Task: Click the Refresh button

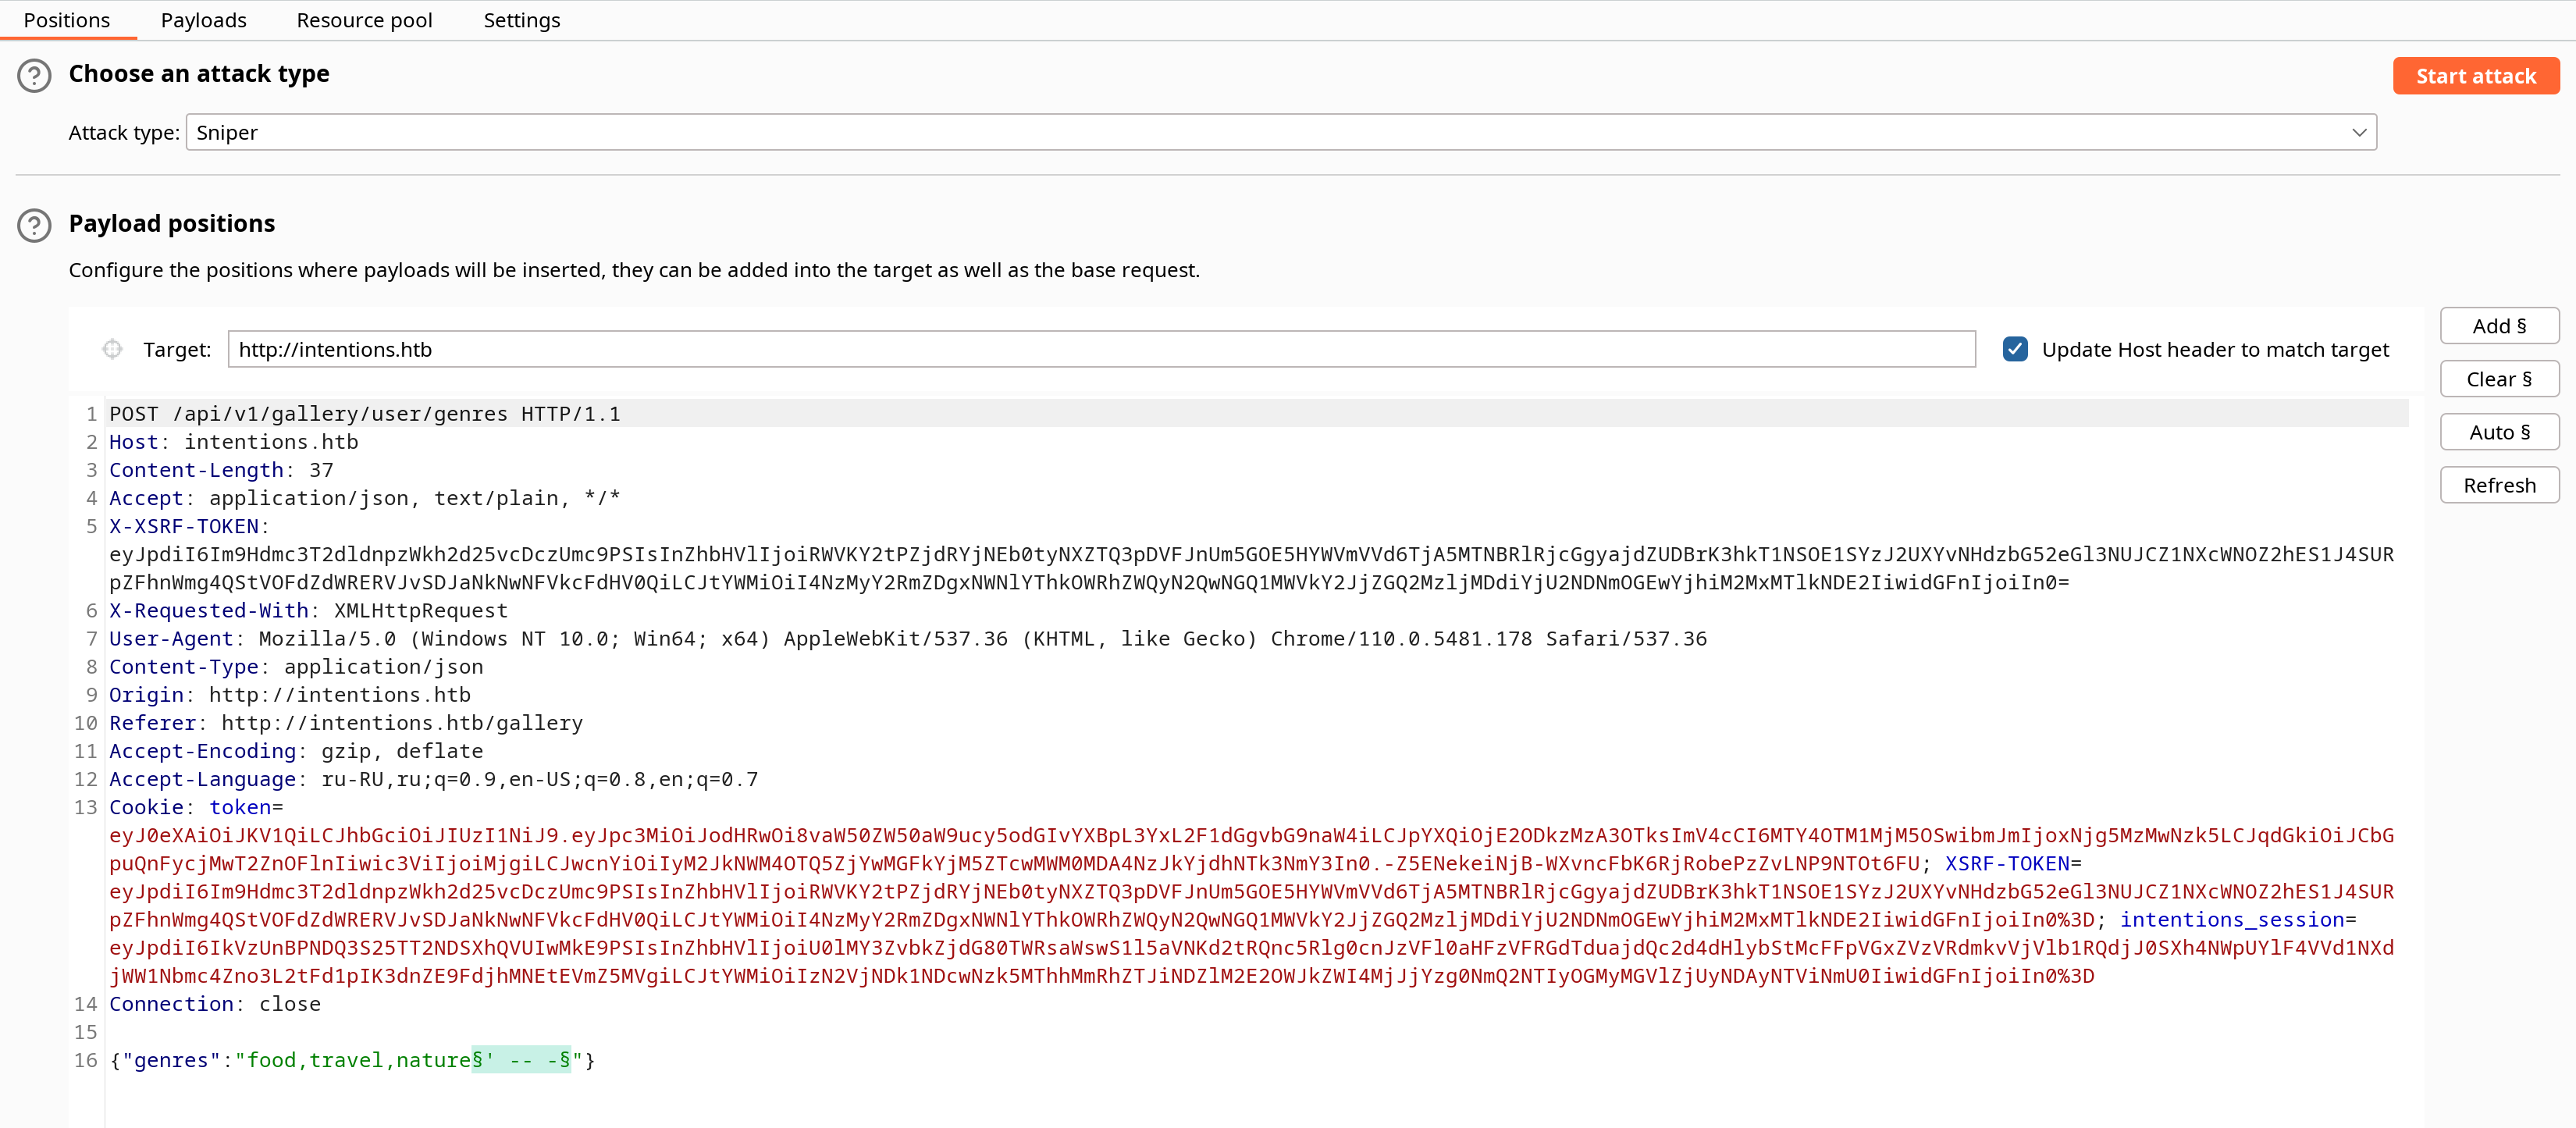Action: (2499, 485)
